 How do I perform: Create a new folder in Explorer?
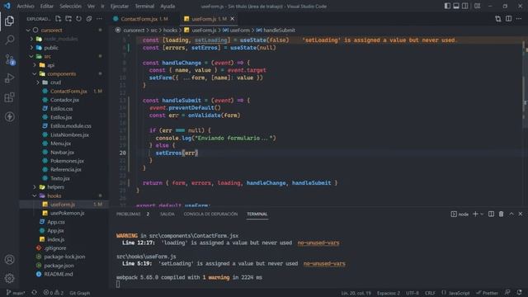[x=68, y=19]
